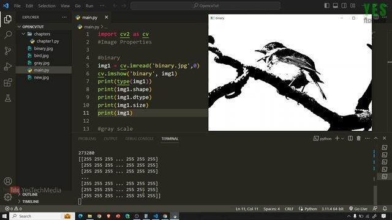This screenshot has height=220, width=392.
Task: Click main.py in the breadcrumb
Action: pos(91,27)
